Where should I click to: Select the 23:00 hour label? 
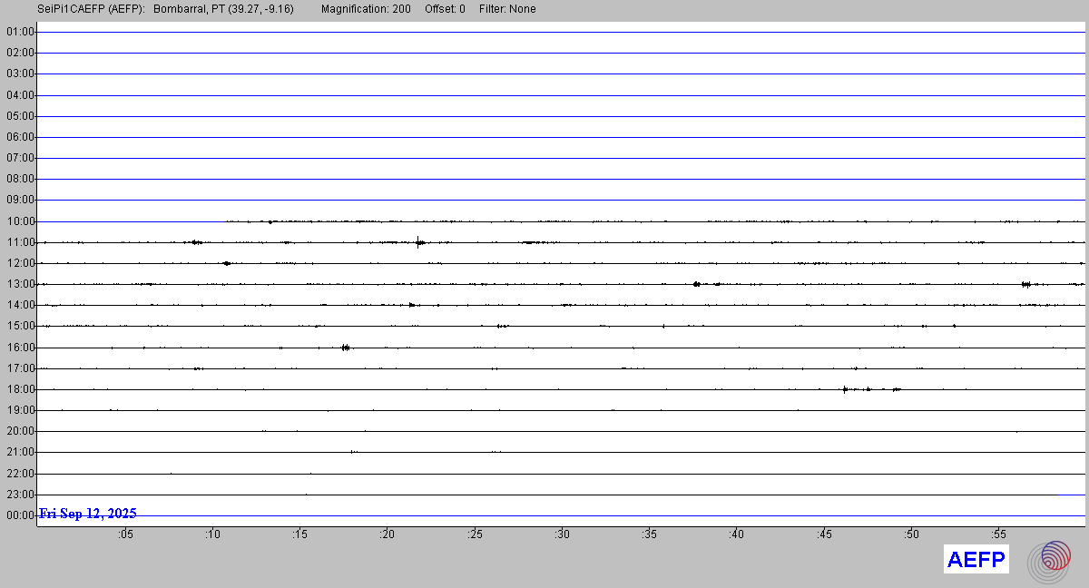pos(20,495)
